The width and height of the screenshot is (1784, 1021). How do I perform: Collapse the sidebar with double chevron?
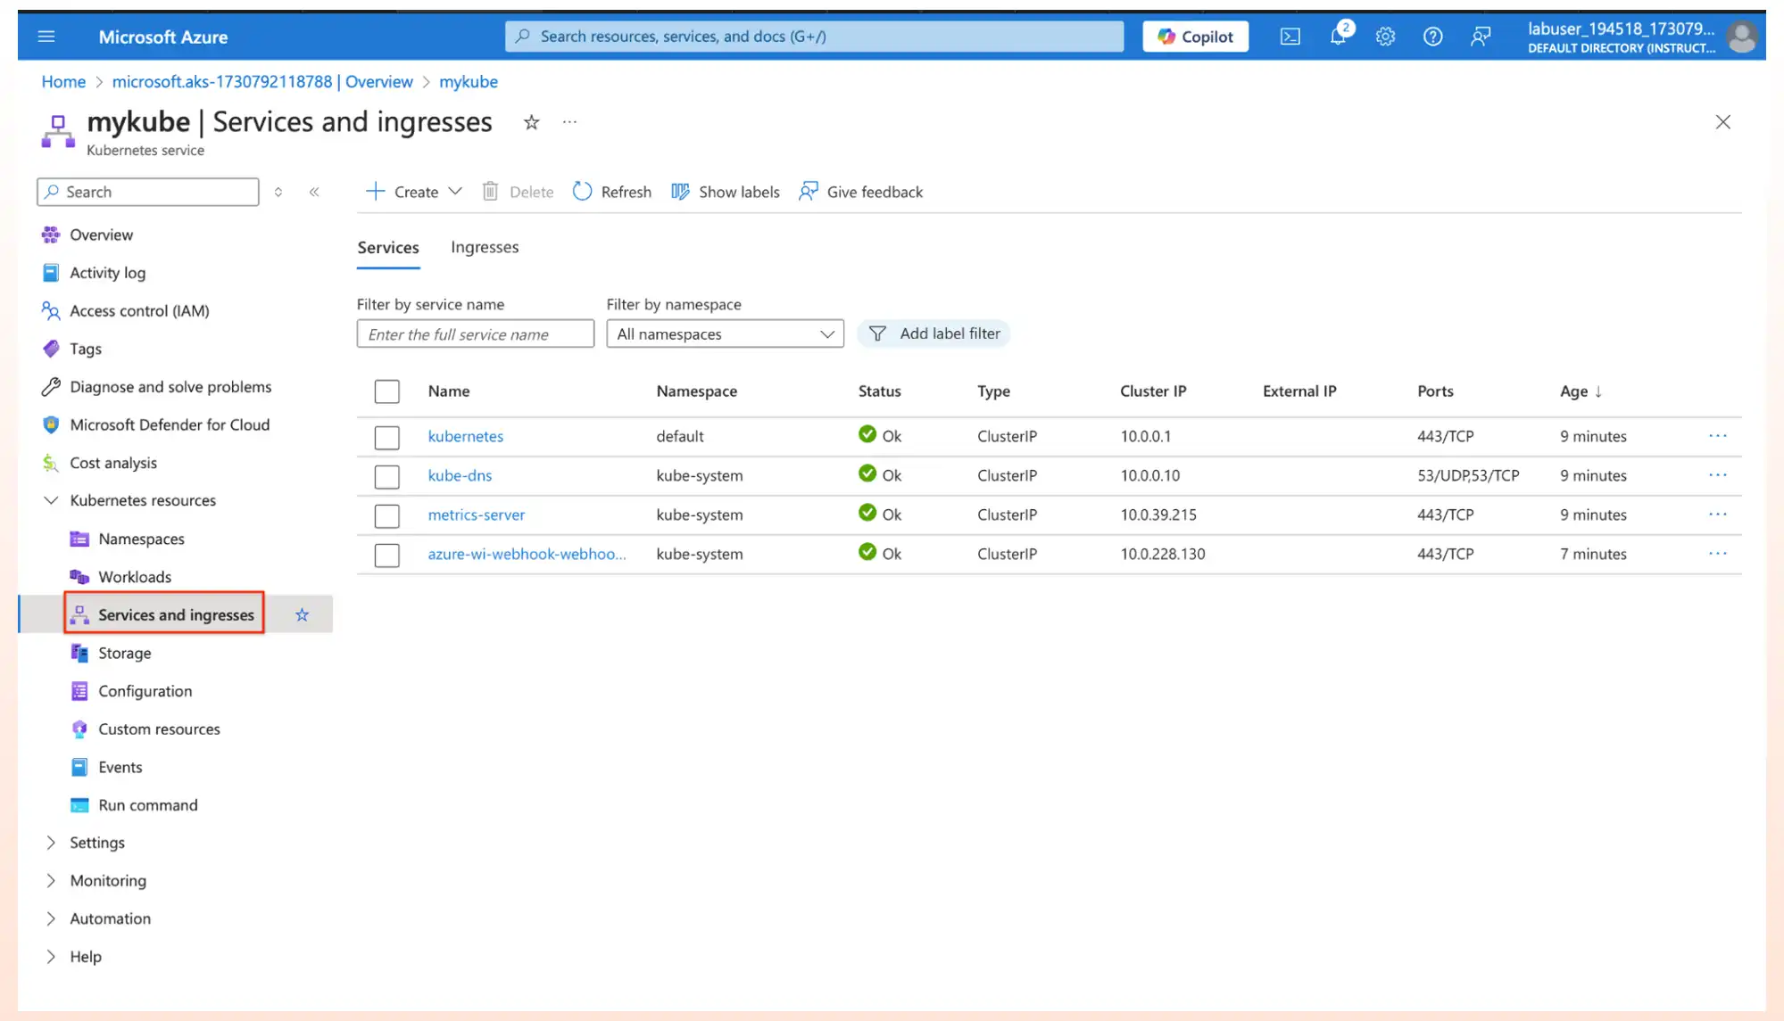point(314,192)
